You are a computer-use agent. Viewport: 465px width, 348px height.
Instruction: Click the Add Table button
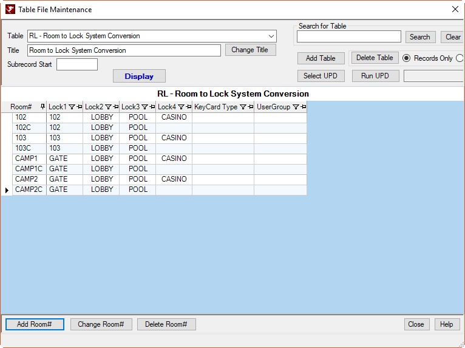[x=321, y=58]
